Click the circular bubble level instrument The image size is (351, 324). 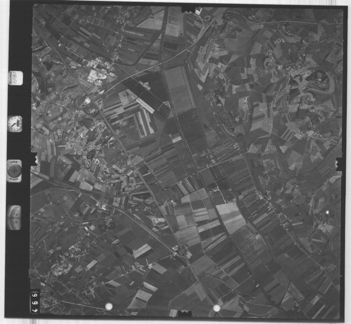(14, 171)
